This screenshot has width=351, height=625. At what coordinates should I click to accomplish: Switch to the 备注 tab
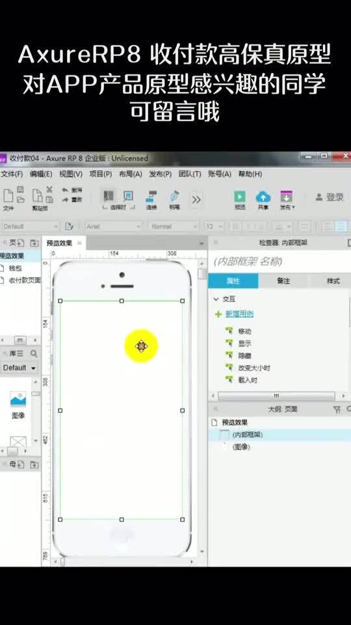click(283, 281)
